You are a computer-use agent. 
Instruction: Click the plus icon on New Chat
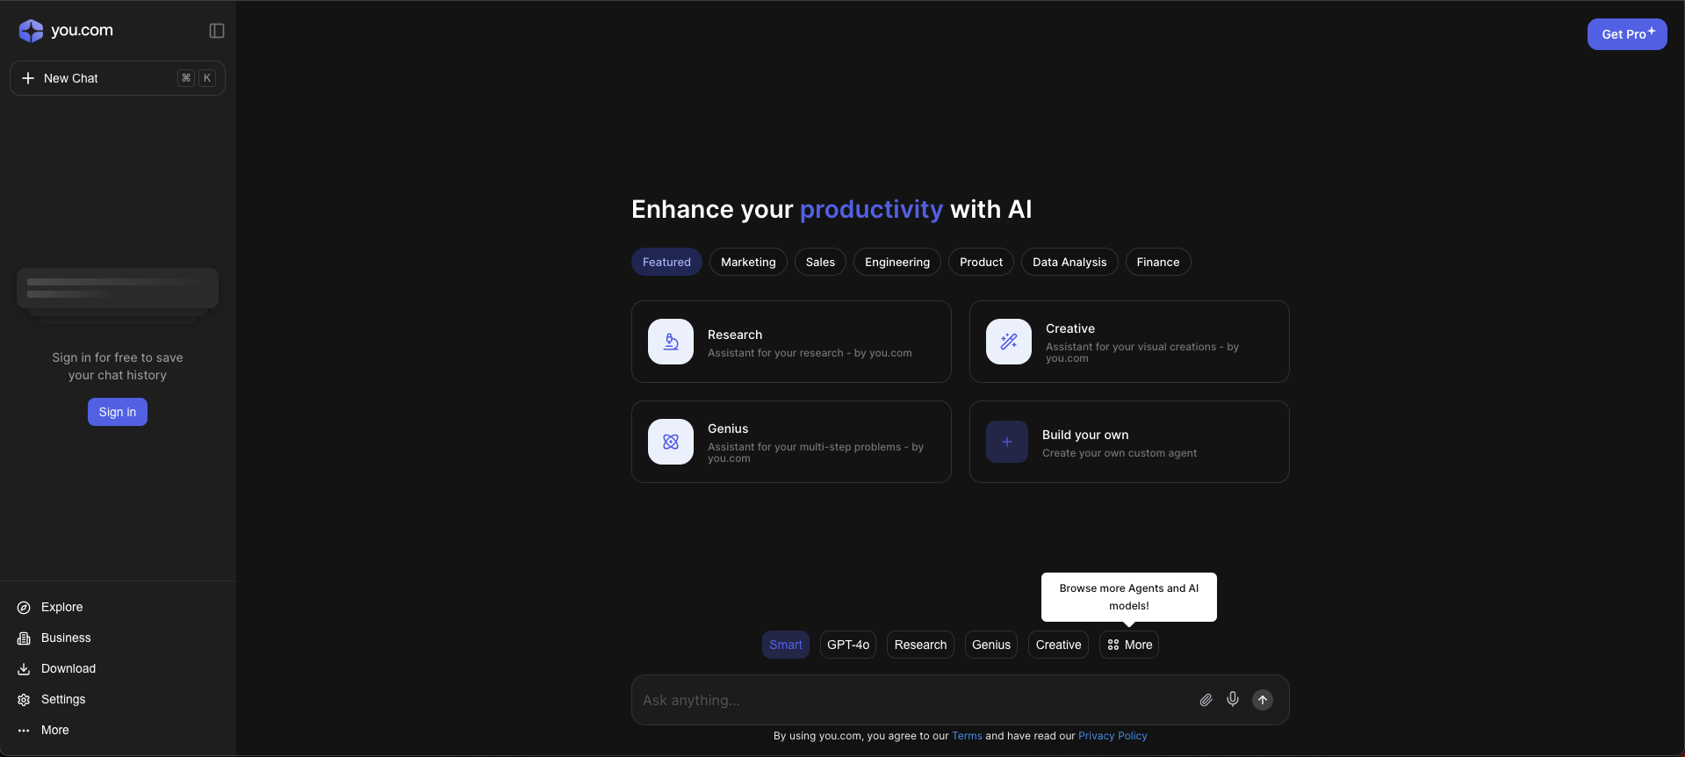pyautogui.click(x=28, y=78)
